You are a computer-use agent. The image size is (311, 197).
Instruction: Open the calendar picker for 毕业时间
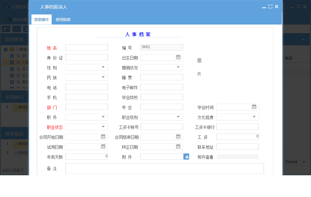[254, 107]
